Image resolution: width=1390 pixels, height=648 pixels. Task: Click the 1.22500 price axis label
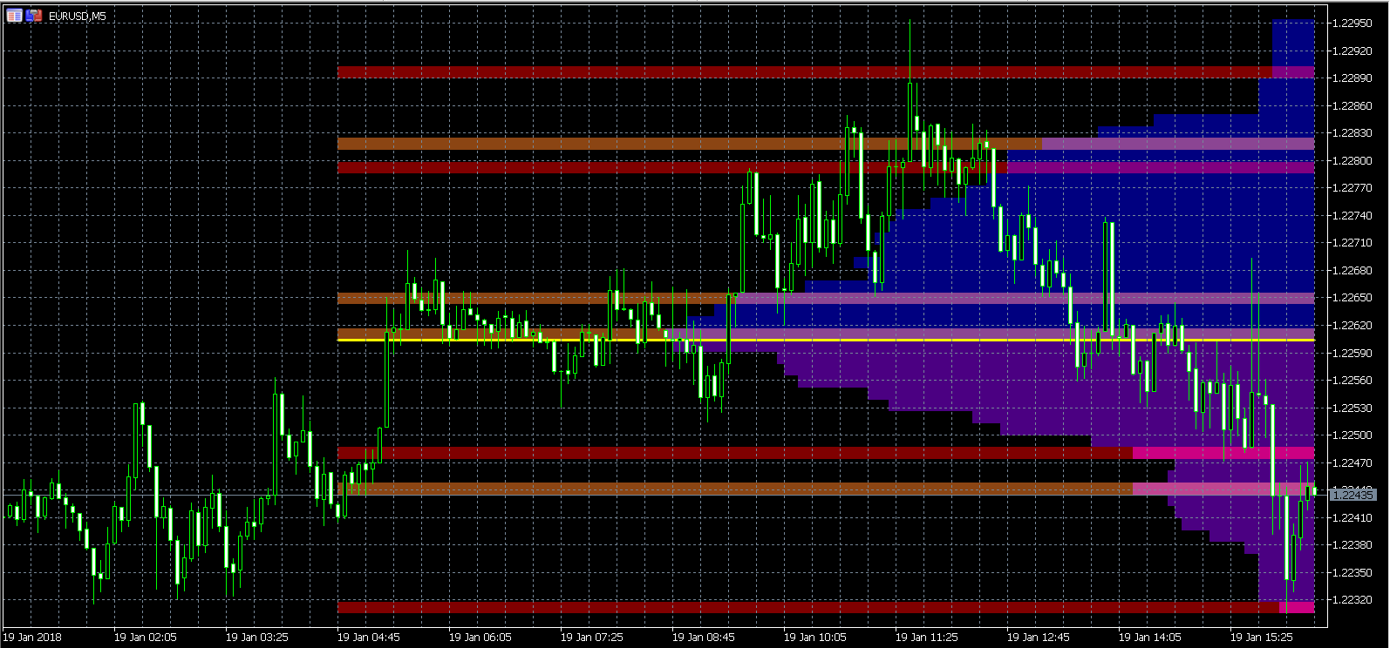tap(1353, 435)
